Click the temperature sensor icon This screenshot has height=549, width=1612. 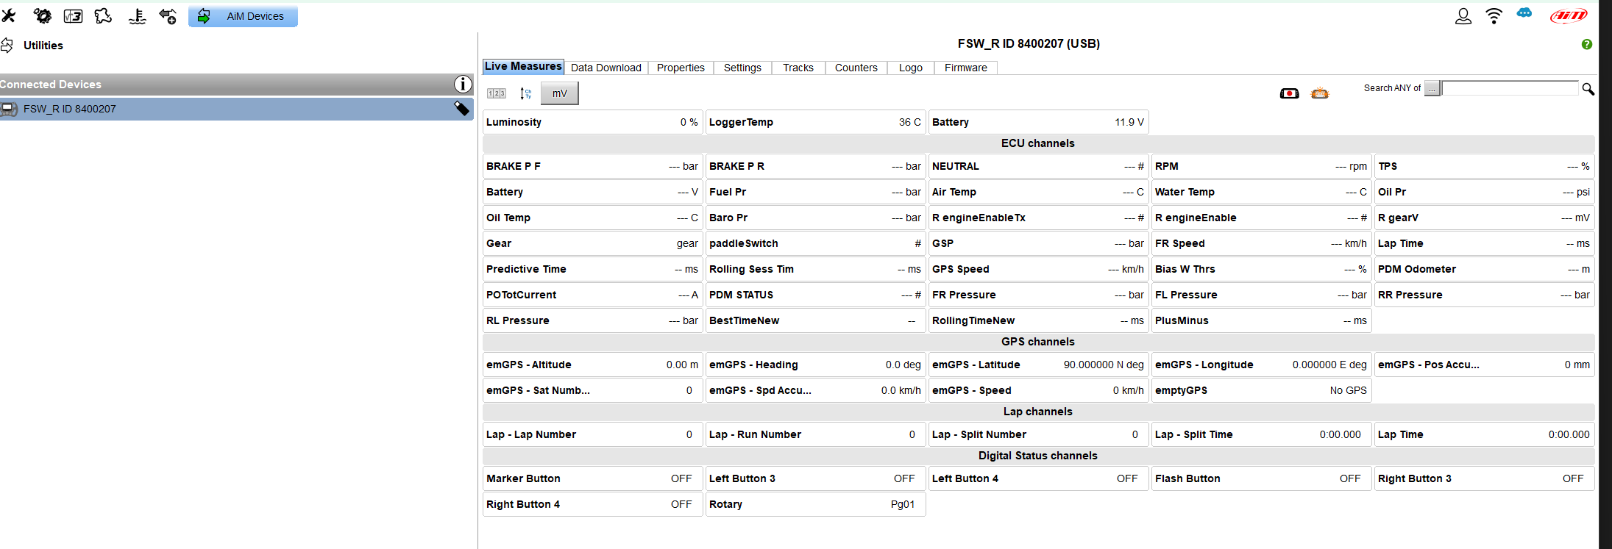click(137, 16)
